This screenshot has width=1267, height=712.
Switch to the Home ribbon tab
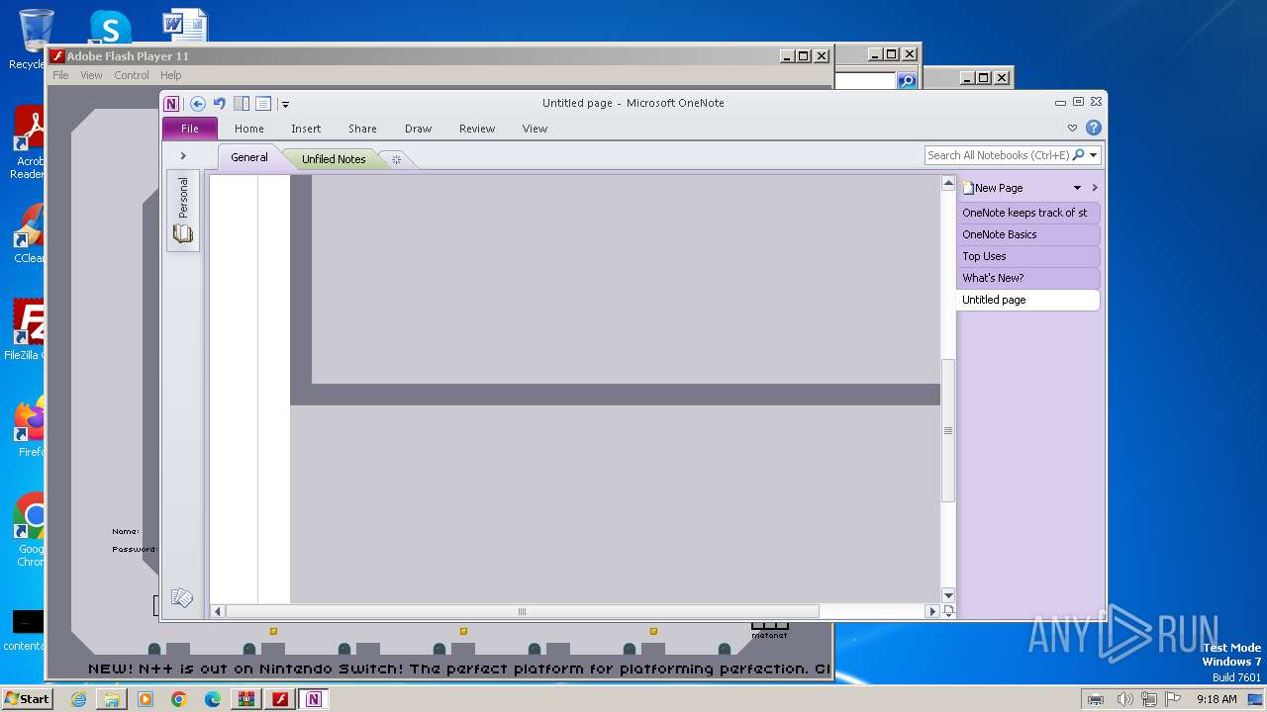point(249,129)
